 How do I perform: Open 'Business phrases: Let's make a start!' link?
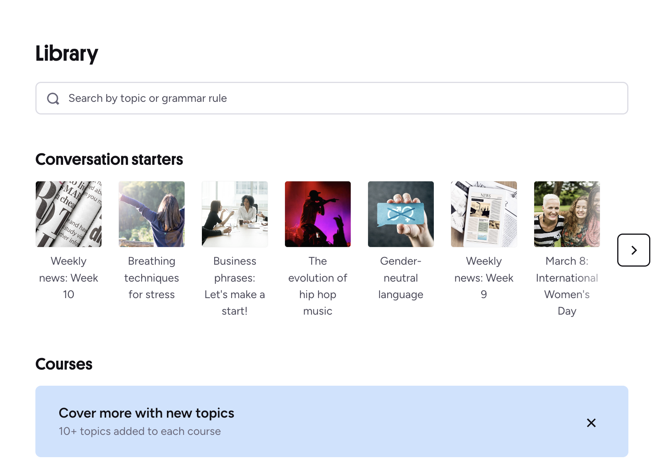pyautogui.click(x=235, y=286)
